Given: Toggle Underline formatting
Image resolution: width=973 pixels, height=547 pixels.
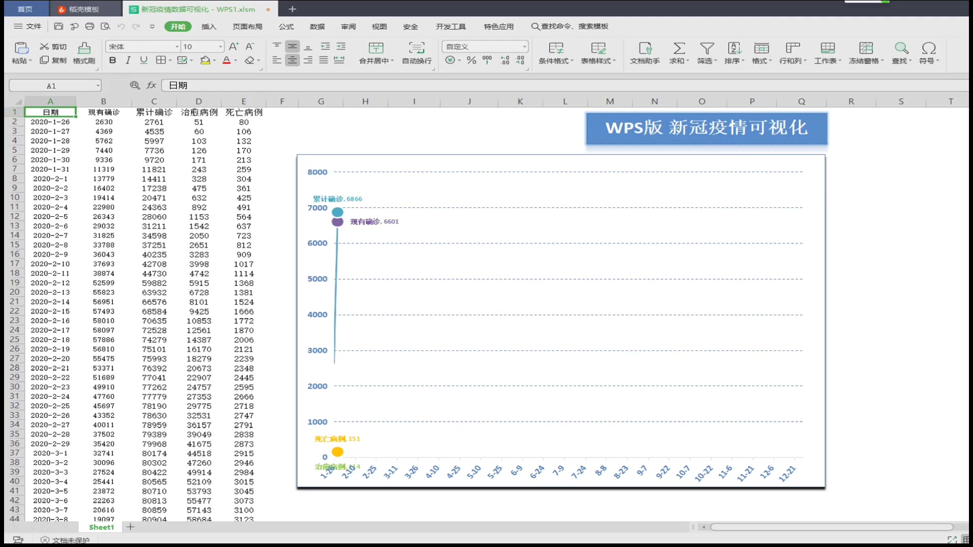Looking at the screenshot, I should click(x=143, y=60).
